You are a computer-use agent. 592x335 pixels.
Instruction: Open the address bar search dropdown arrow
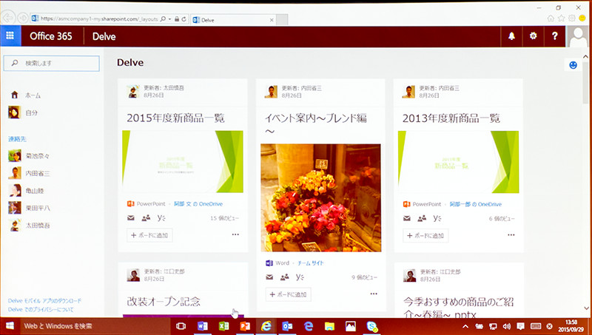point(169,19)
